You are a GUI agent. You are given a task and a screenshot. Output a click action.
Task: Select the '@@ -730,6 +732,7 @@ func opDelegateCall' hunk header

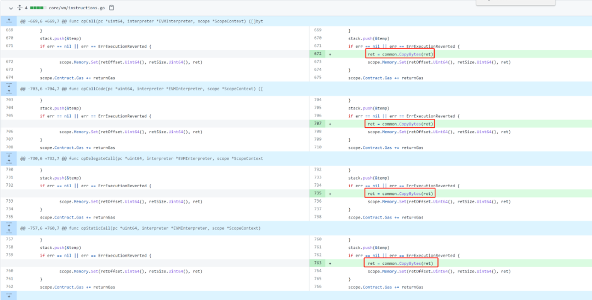[141, 159]
